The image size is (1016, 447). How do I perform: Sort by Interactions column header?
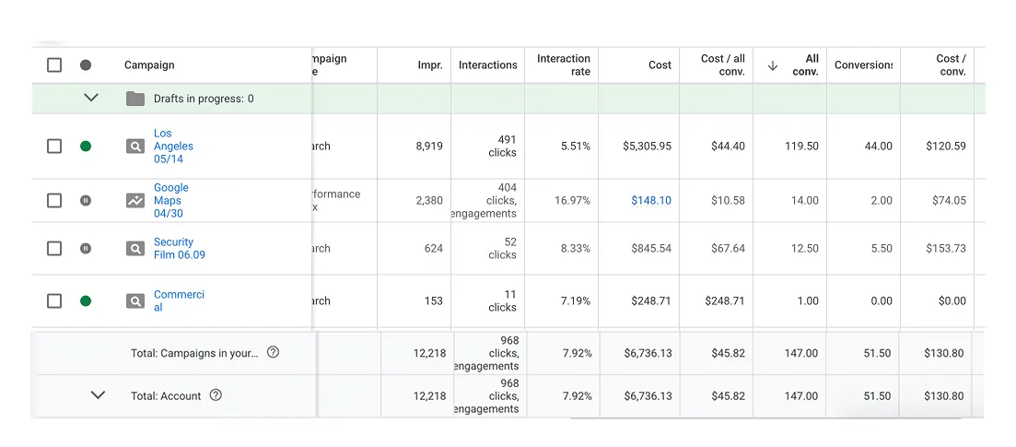pos(488,65)
